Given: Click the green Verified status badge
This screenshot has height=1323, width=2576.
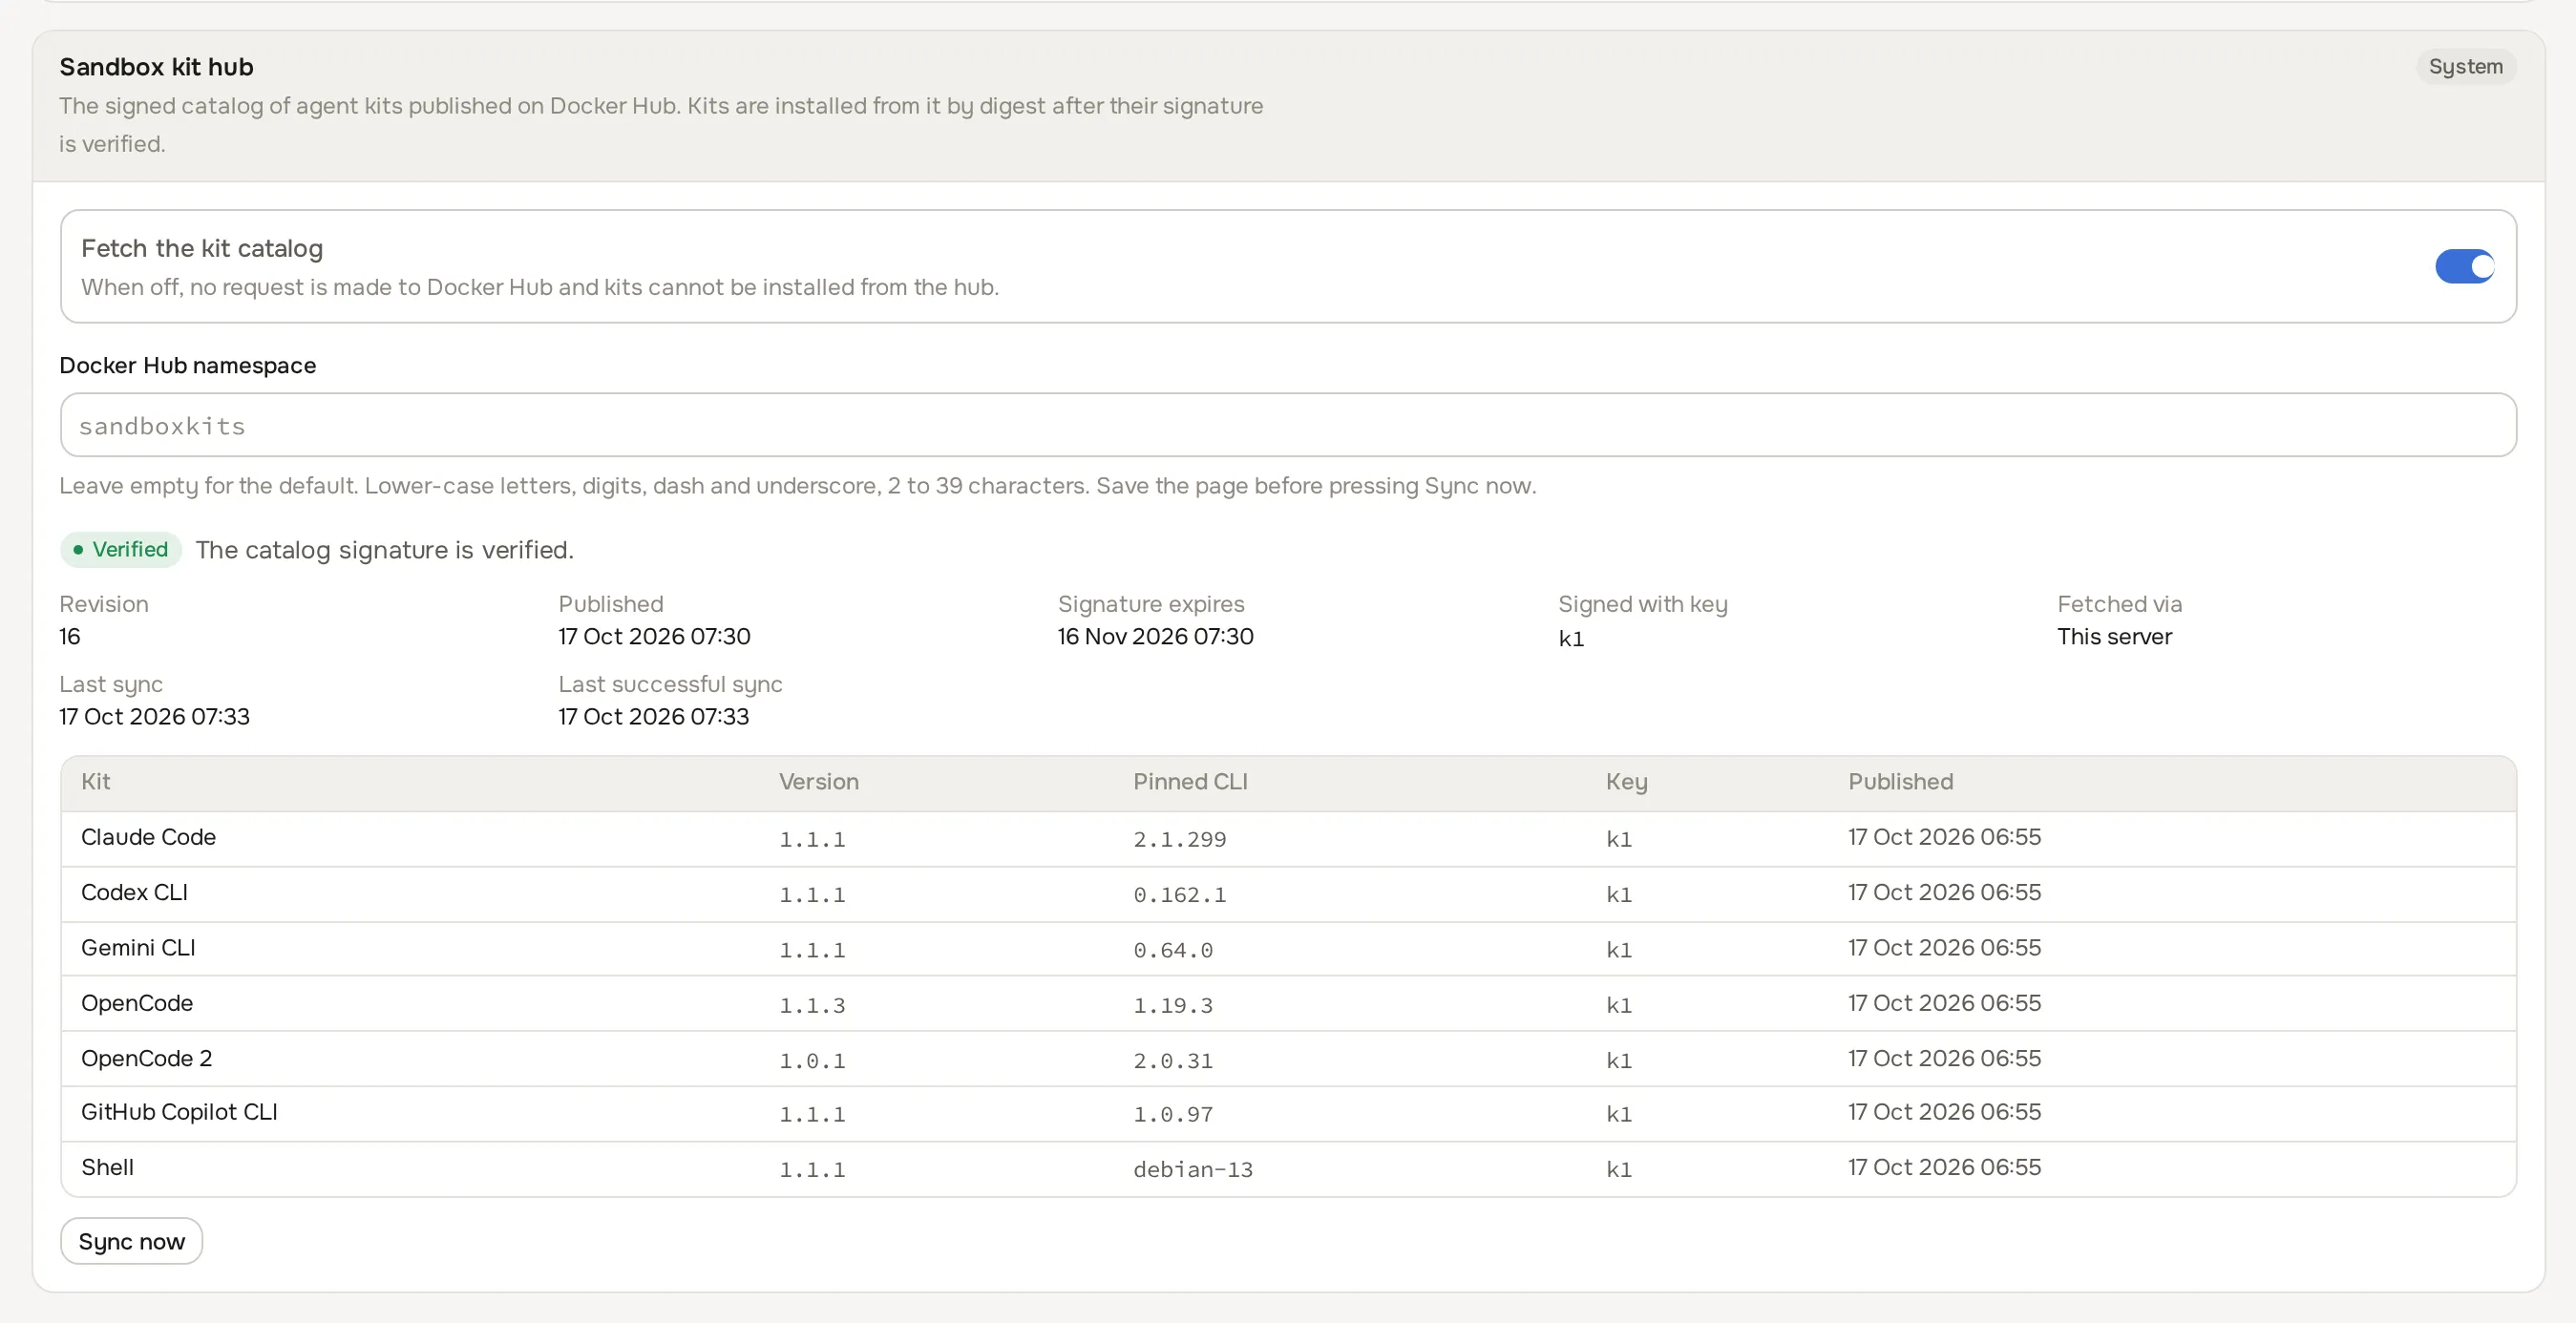Looking at the screenshot, I should tap(121, 549).
